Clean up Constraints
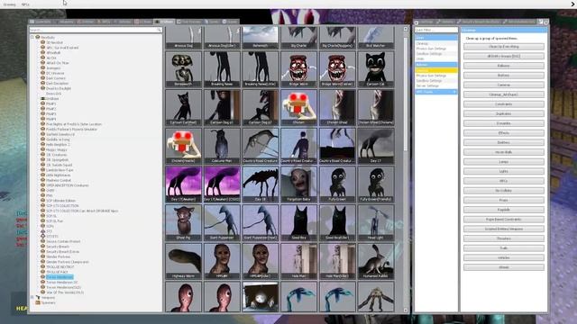Viewport: 577px width, 324px height. pos(504,104)
